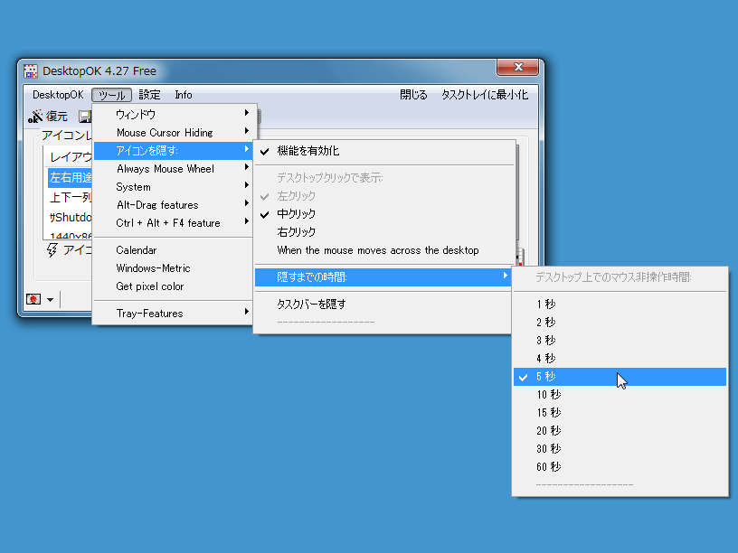The width and height of the screenshot is (738, 553).
Task: Expand Ctrl + Alt + F4 feature submenu
Action: tap(174, 223)
